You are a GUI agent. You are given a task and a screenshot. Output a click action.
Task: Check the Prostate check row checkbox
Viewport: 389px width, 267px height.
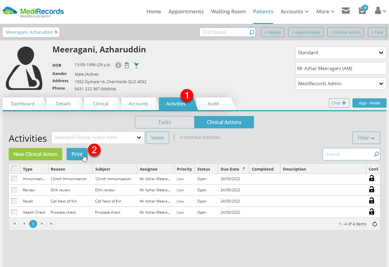tap(15, 212)
